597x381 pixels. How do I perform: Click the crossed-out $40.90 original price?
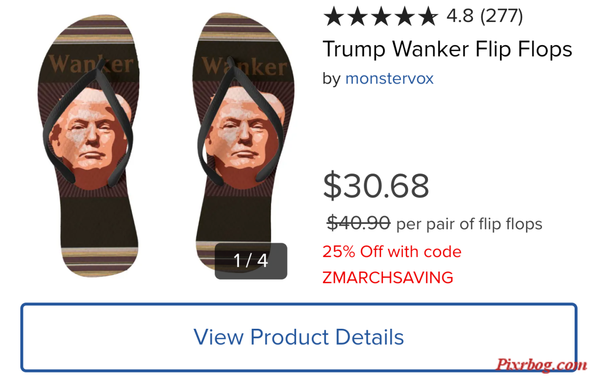click(359, 223)
